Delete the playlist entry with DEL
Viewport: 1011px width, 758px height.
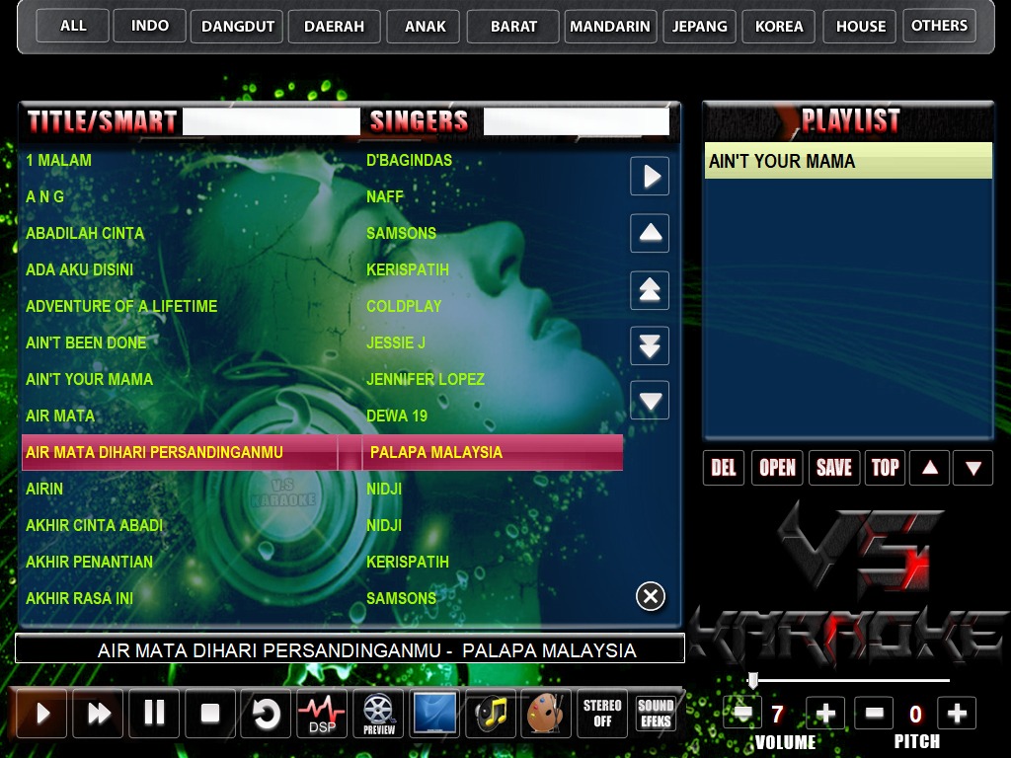[724, 467]
